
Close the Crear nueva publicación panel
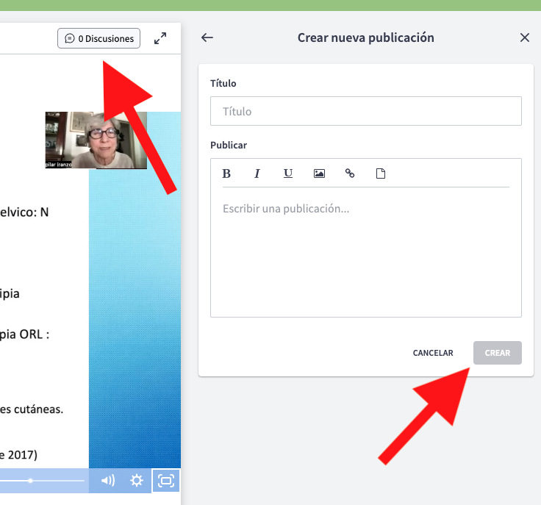pos(525,37)
